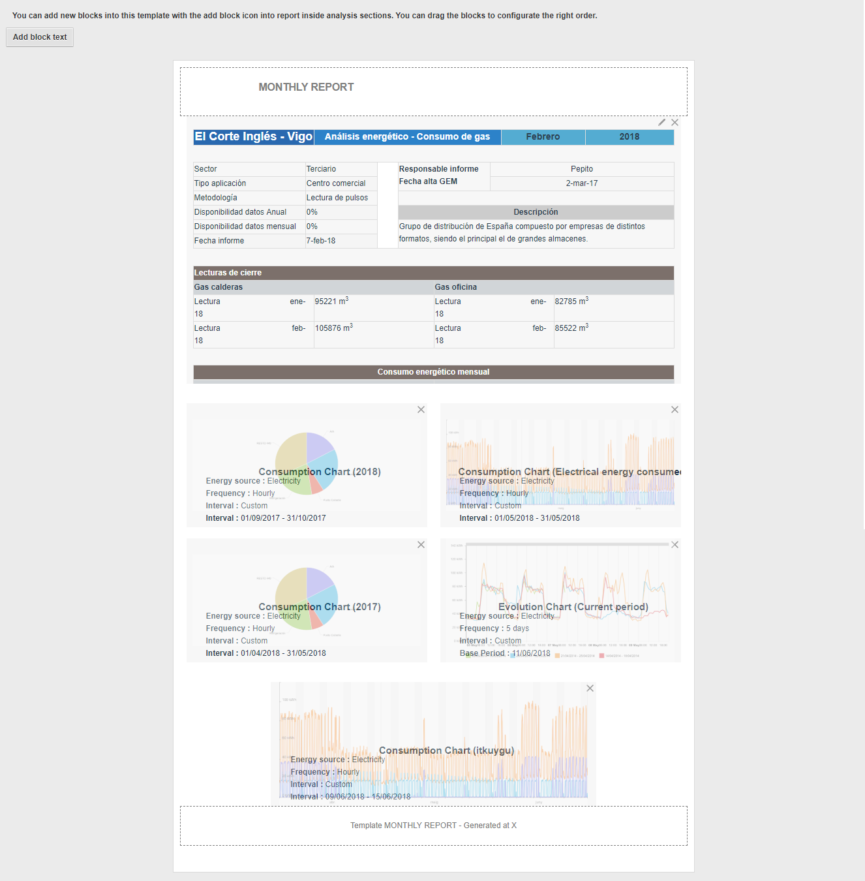Click the Disponibilidad datos mensual label
The width and height of the screenshot is (865, 881).
coord(245,226)
